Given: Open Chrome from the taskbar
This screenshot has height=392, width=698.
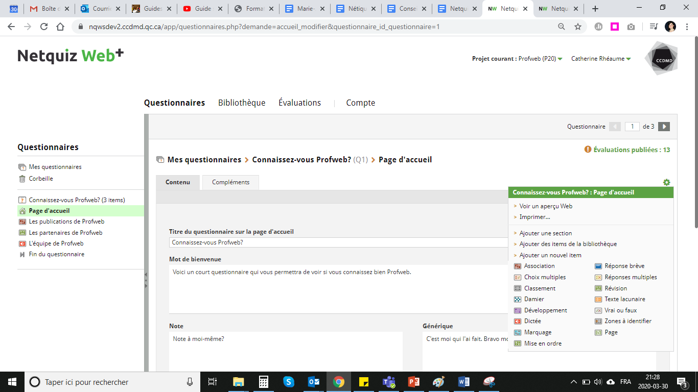Looking at the screenshot, I should (338, 382).
